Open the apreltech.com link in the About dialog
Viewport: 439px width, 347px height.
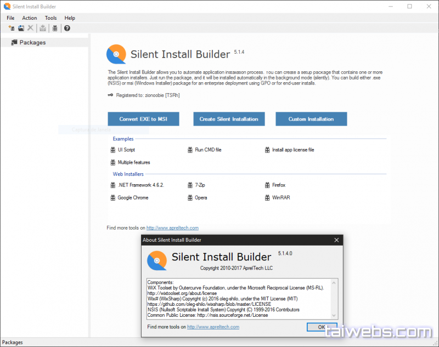coord(213,327)
